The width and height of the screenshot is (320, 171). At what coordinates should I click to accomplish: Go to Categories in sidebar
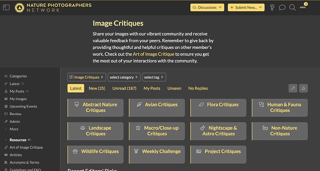click(x=18, y=76)
